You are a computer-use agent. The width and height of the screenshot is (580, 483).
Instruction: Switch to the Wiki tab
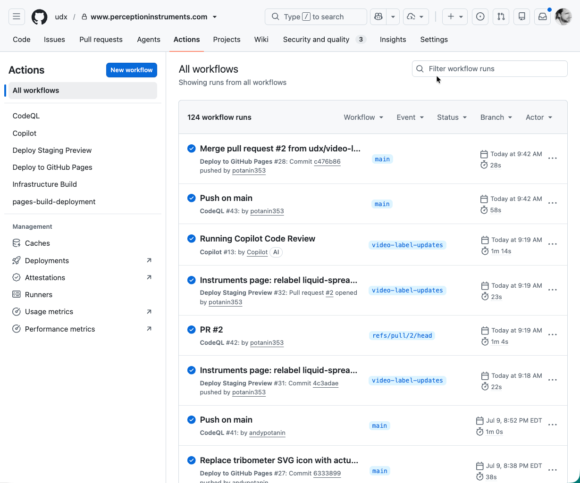click(x=261, y=40)
